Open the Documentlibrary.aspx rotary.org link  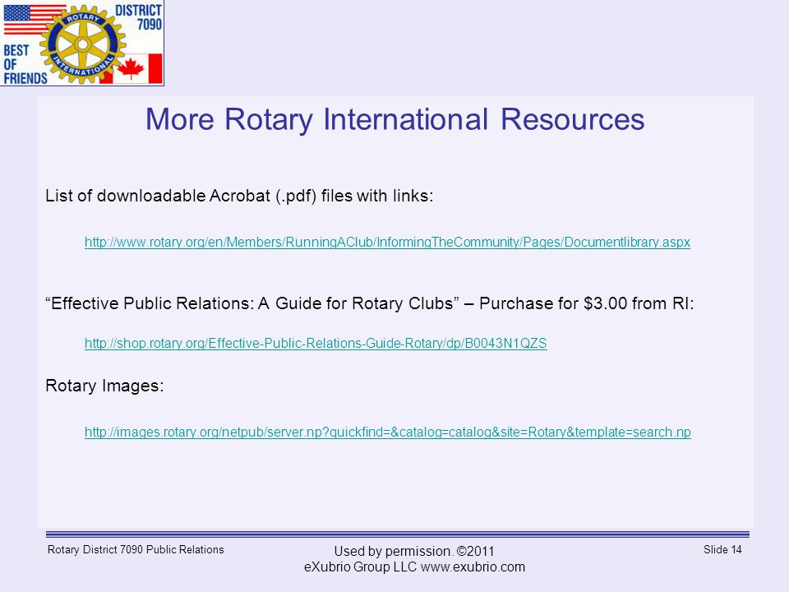pos(387,242)
